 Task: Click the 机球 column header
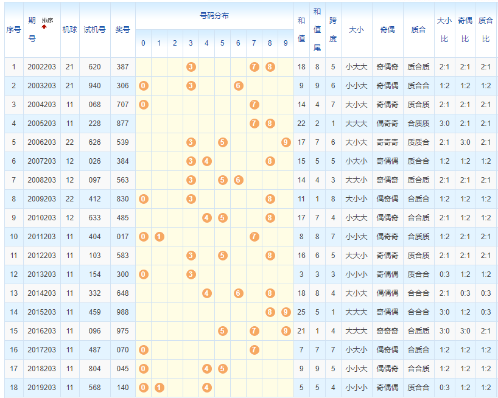click(69, 30)
